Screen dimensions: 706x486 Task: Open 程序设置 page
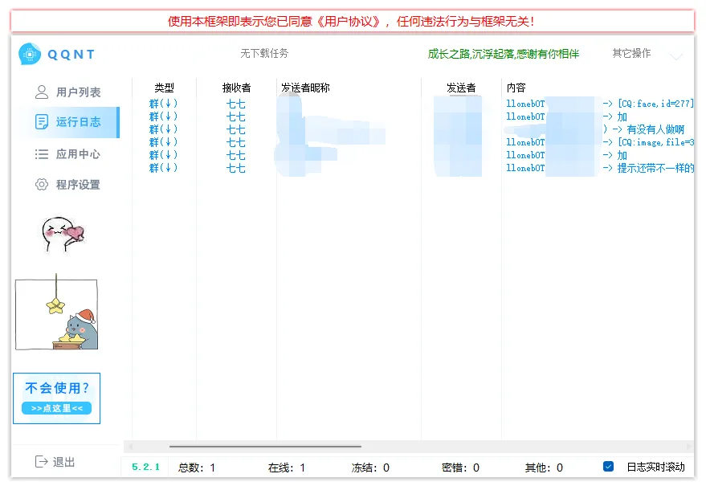click(x=78, y=185)
